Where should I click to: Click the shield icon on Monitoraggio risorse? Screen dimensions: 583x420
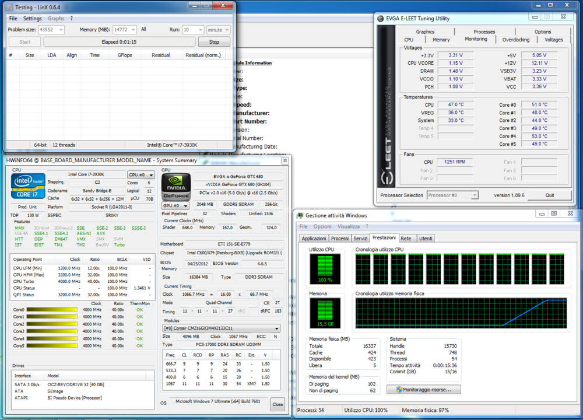pos(399,390)
